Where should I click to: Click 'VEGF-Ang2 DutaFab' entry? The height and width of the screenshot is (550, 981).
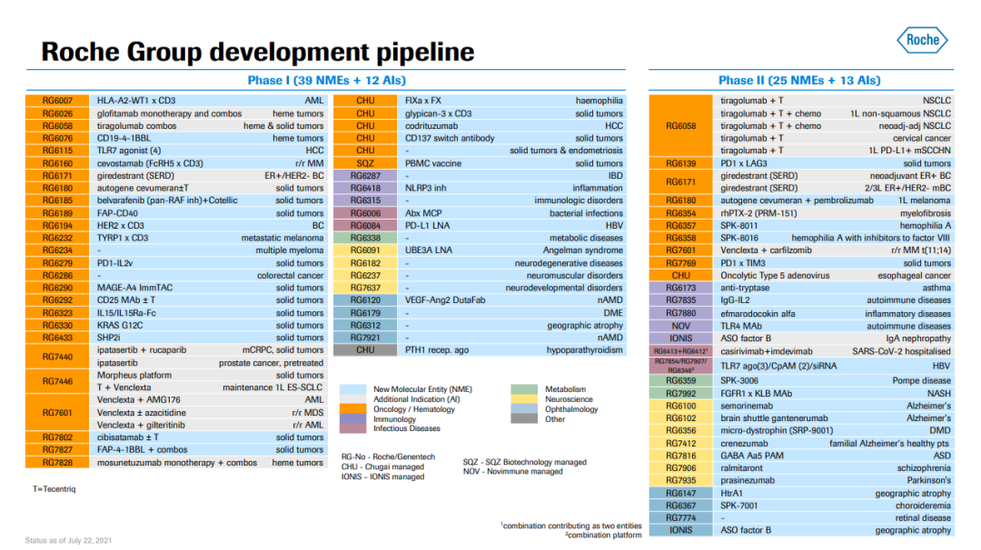(x=445, y=300)
